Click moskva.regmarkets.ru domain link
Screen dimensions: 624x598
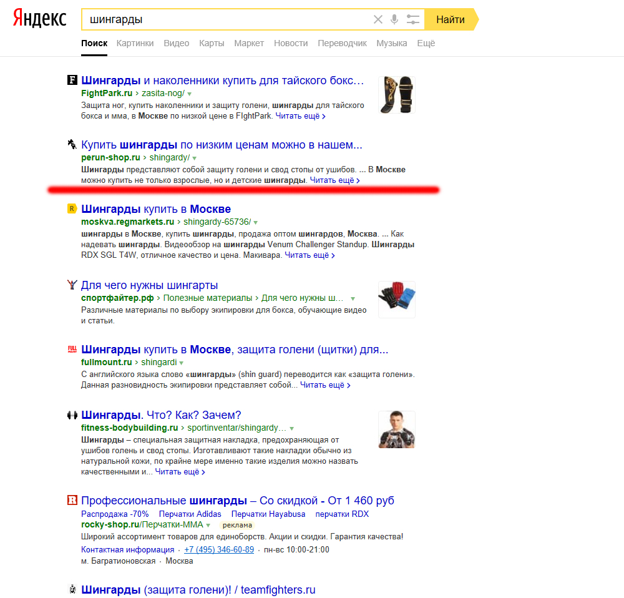[128, 222]
